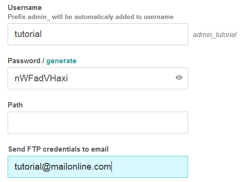The image size is (249, 182).
Task: Place cursor in the word tutorial in Username
Action: [28, 34]
